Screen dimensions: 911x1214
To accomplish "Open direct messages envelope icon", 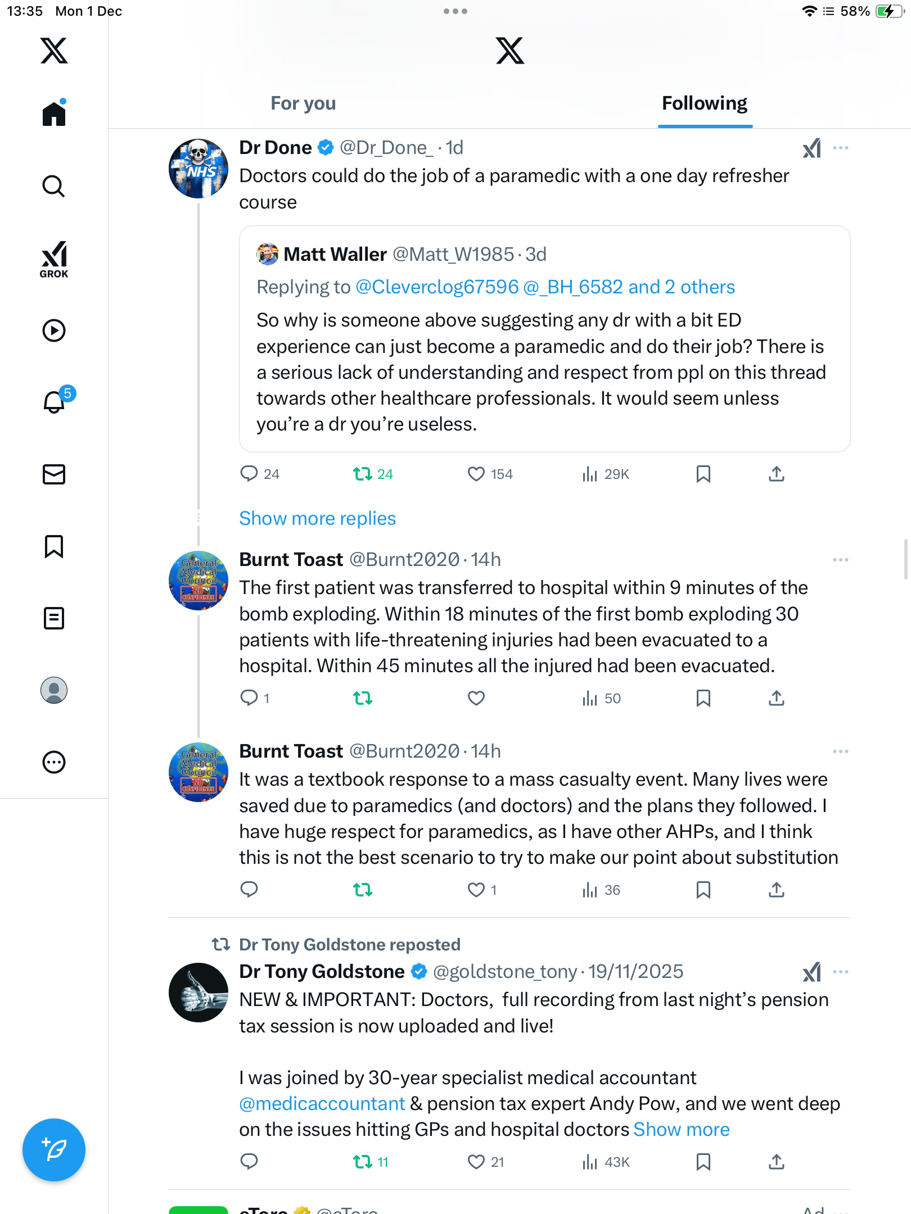I will tap(54, 474).
